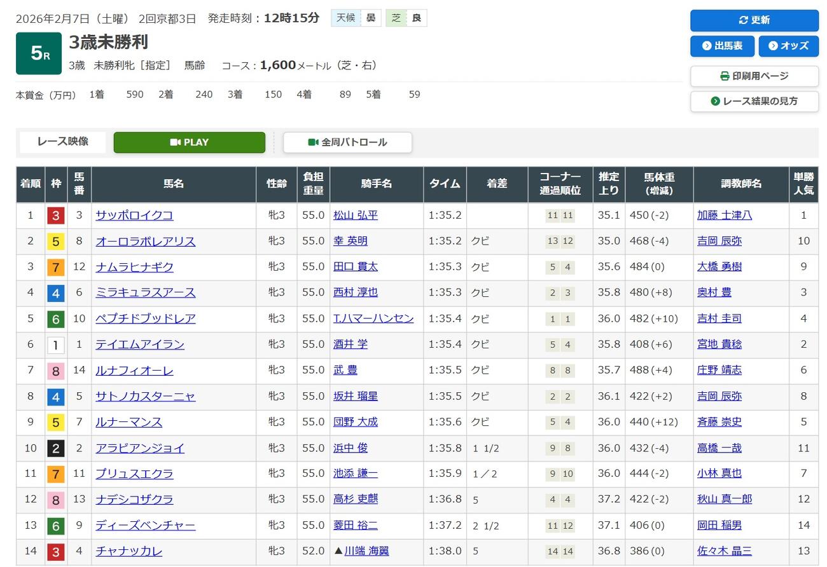Open the 印刷用ページ printable view
Image resolution: width=827 pixels, height=567 pixels.
click(754, 76)
